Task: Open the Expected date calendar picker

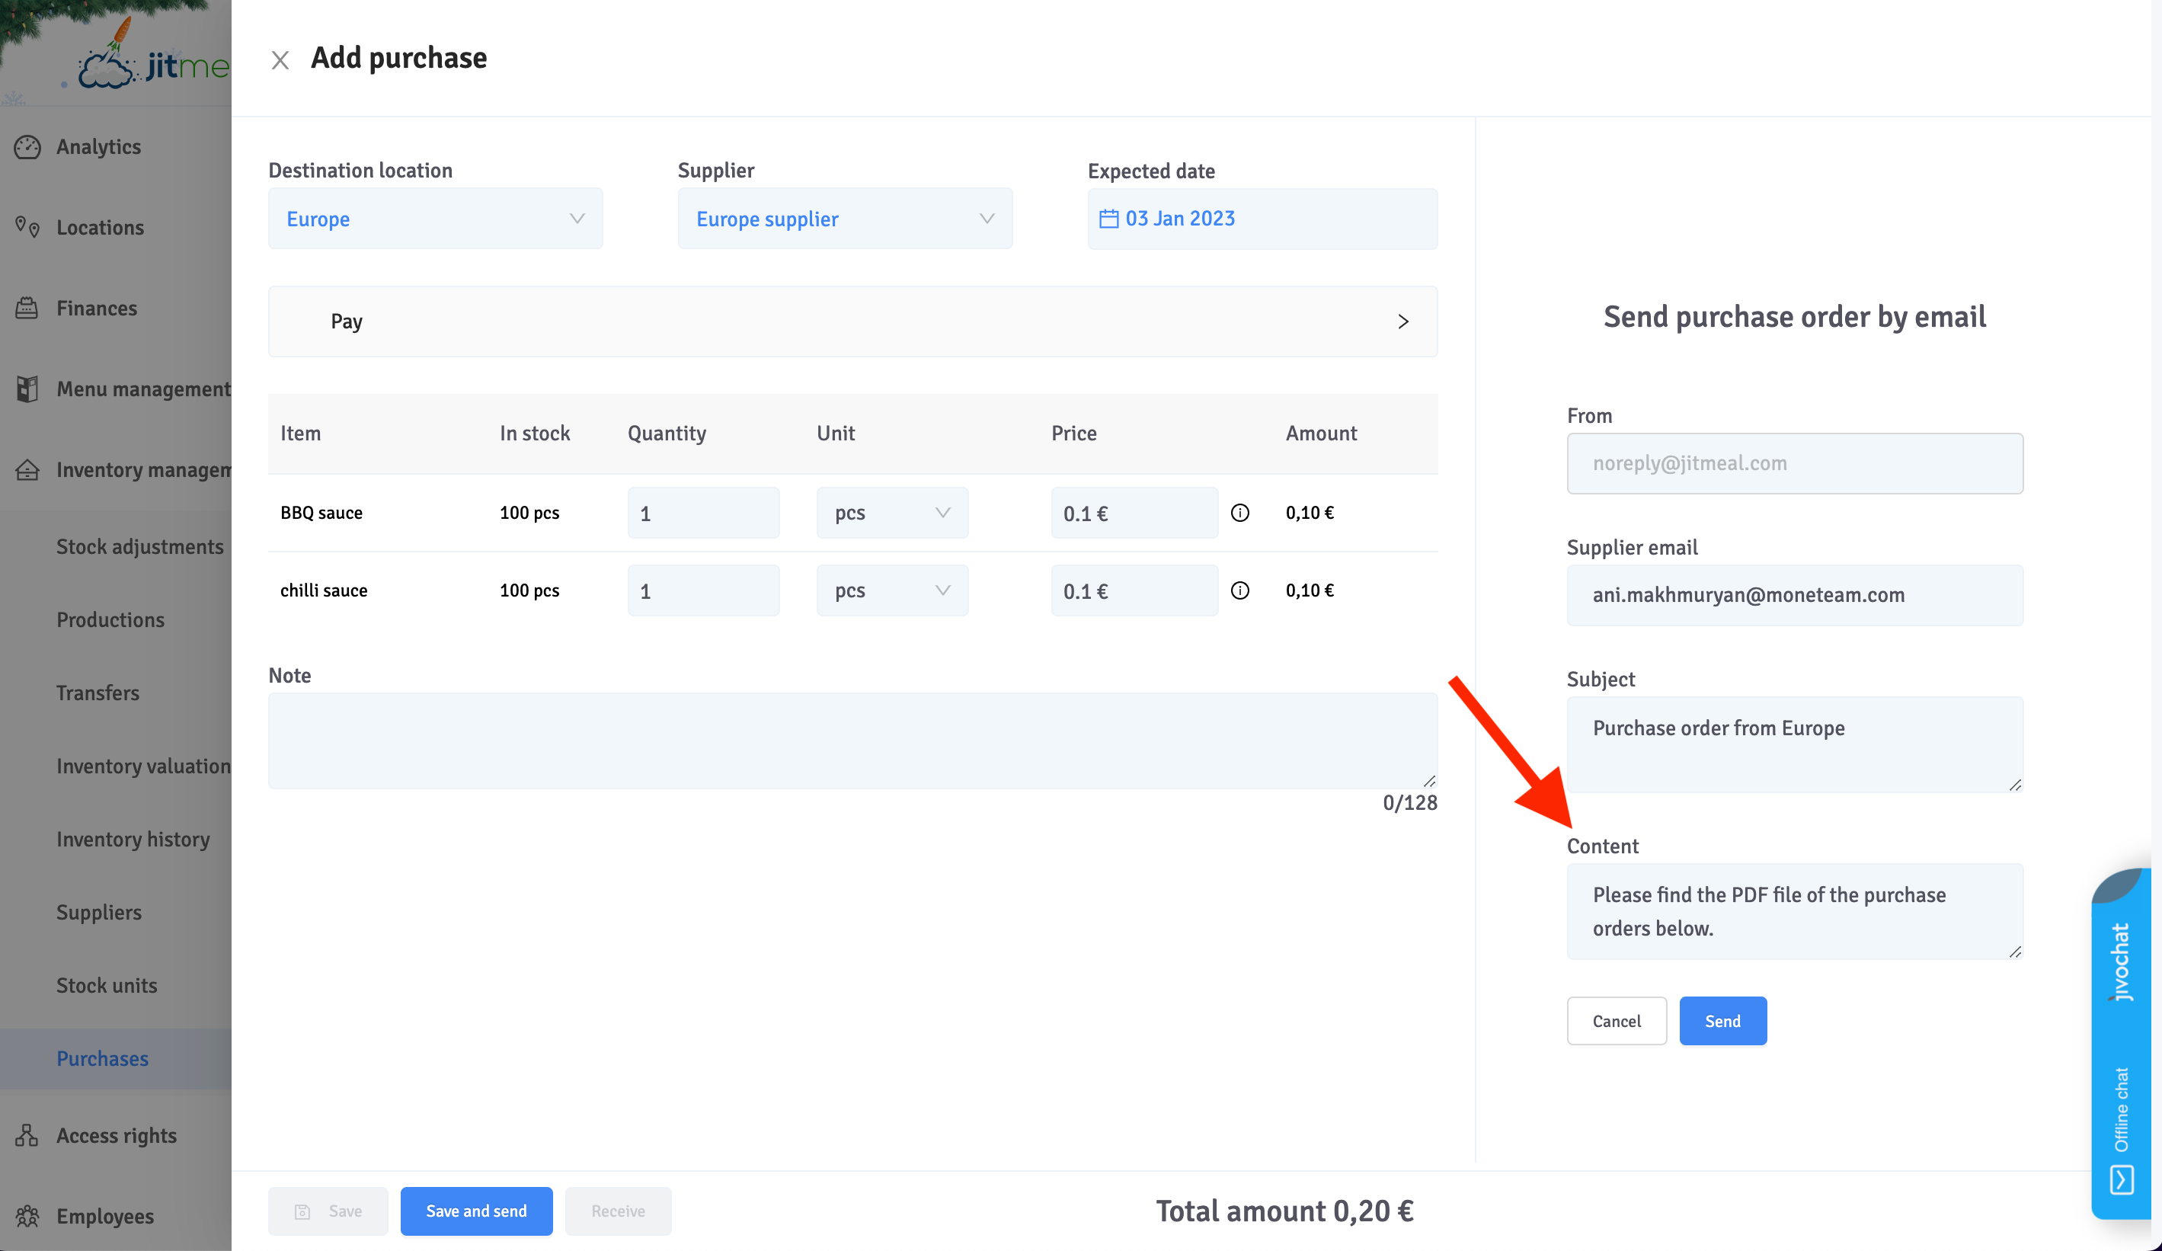Action: [1262, 219]
